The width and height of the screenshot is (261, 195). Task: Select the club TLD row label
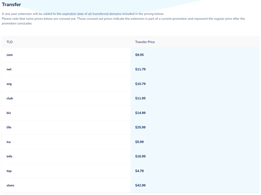[10, 99]
